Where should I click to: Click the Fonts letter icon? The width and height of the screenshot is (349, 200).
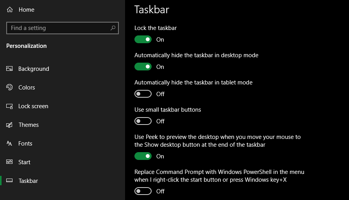[x=10, y=144]
